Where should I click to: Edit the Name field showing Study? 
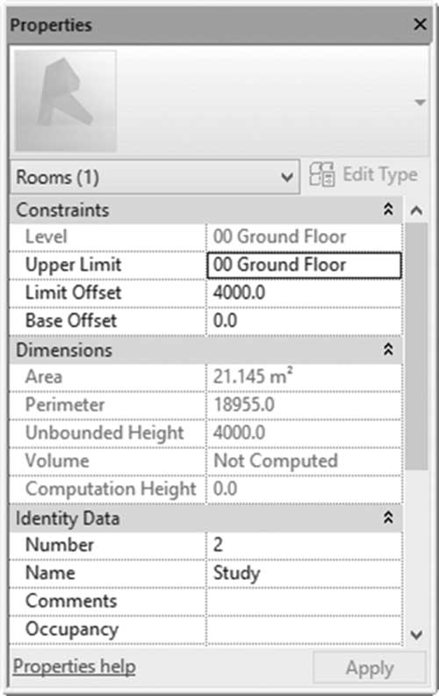(x=304, y=573)
